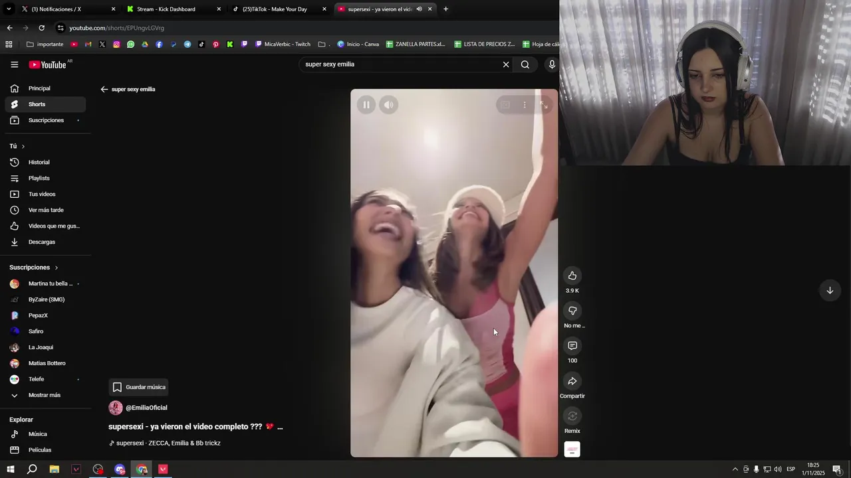Click Guardar música button
The height and width of the screenshot is (478, 851).
click(139, 387)
